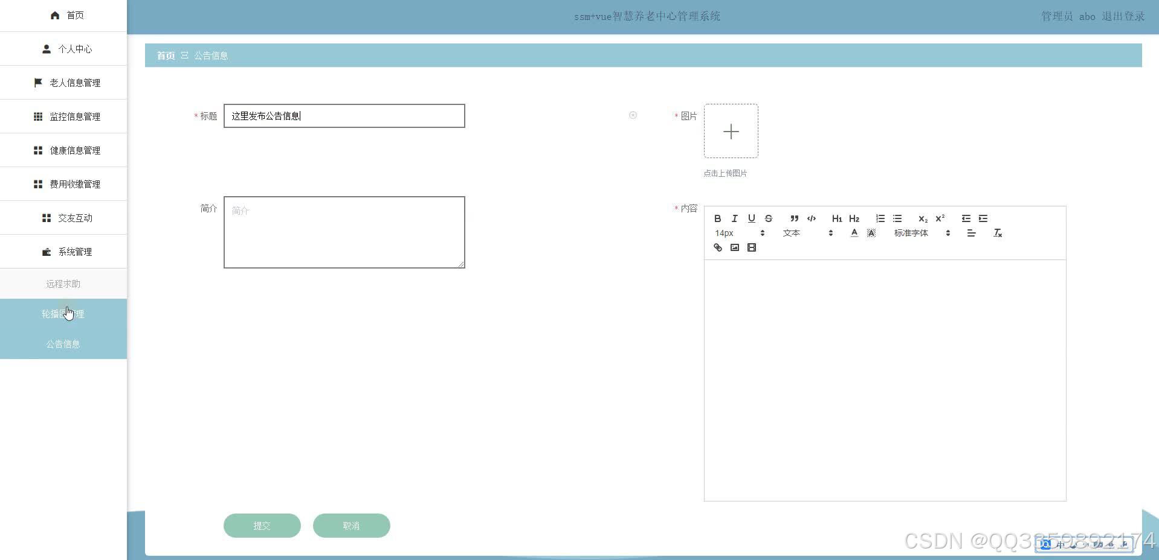
Task: Click the flag icon beside 老人信息管理
Action: pyautogui.click(x=38, y=83)
